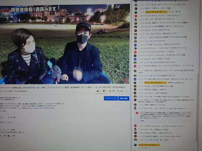Click the video player to pause
The image size is (202, 151).
[x=64, y=44]
